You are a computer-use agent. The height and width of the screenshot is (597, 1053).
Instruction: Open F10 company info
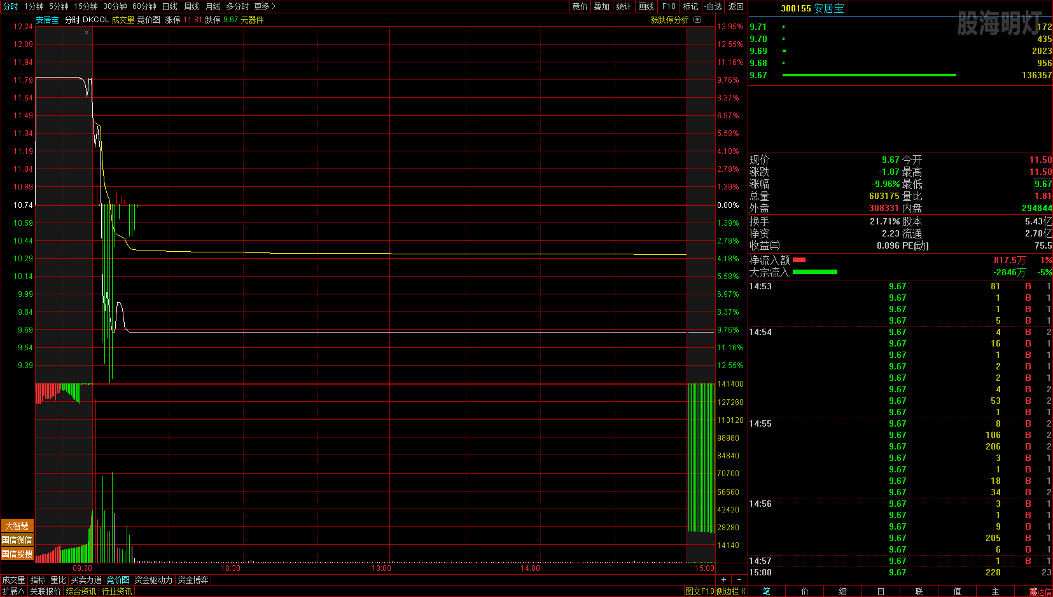(x=669, y=6)
